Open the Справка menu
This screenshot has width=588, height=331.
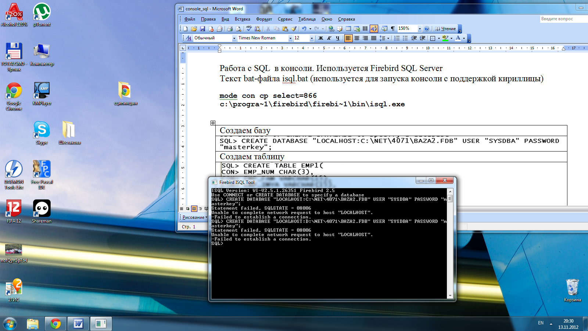346,19
